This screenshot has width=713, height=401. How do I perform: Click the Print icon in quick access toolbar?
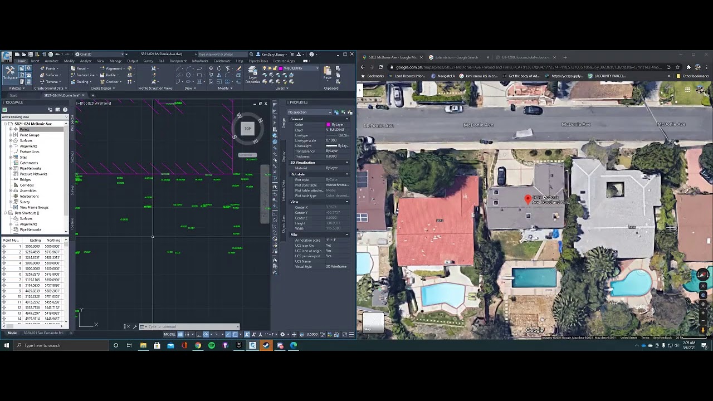pos(51,55)
